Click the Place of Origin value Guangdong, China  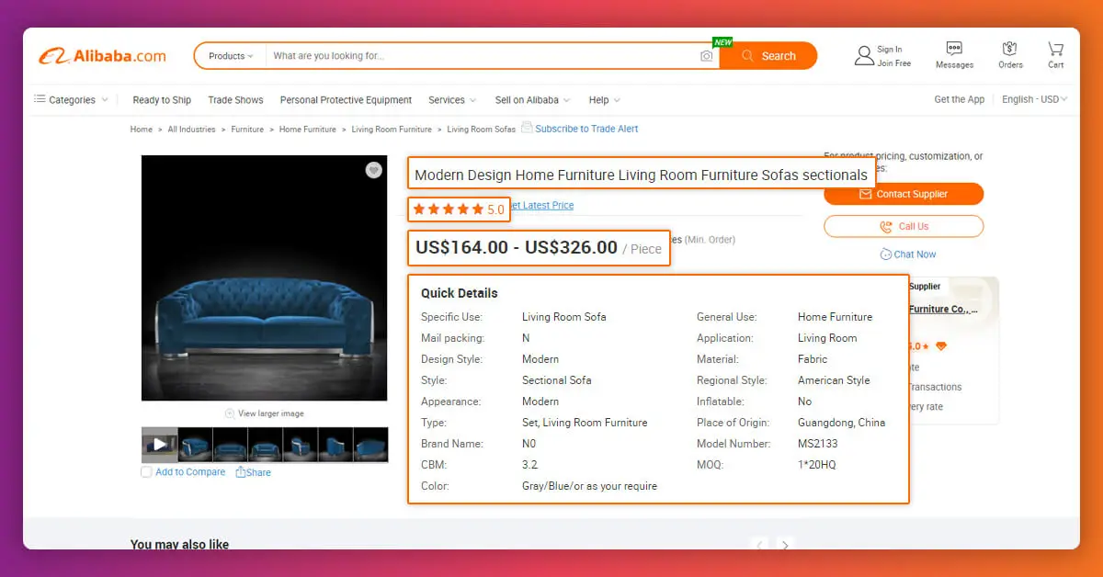(x=842, y=423)
